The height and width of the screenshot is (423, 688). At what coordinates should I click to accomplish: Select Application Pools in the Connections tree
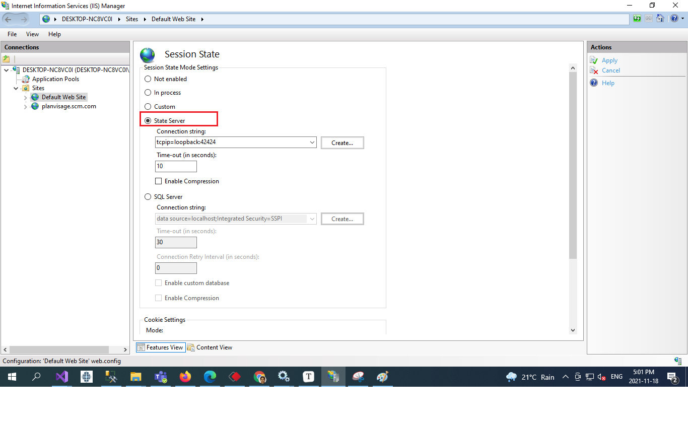point(55,79)
